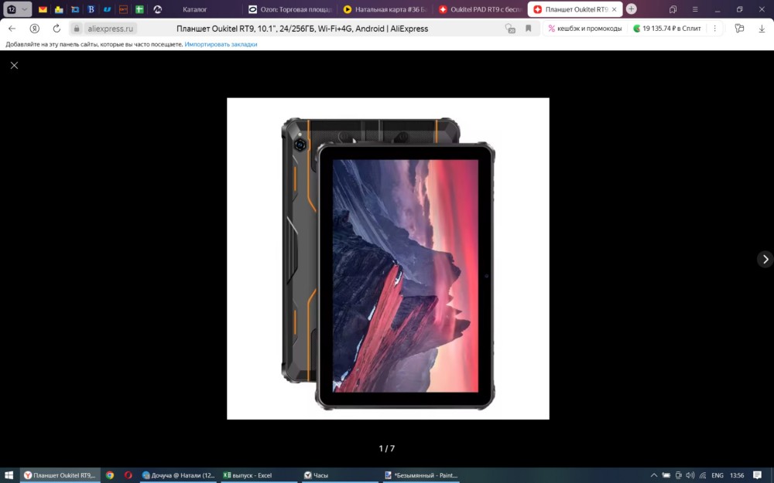774x483 pixels.
Task: Open the browser downloads panel
Action: click(x=761, y=29)
